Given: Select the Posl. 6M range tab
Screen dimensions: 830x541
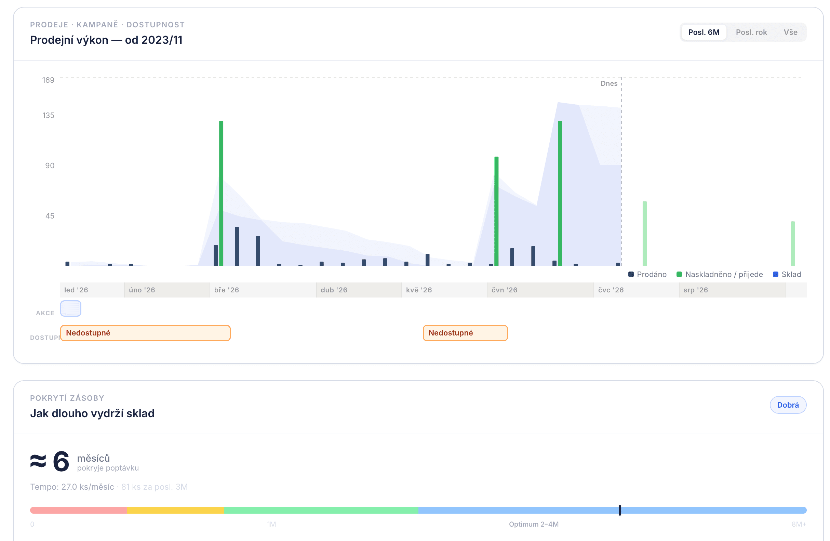Looking at the screenshot, I should pyautogui.click(x=704, y=32).
